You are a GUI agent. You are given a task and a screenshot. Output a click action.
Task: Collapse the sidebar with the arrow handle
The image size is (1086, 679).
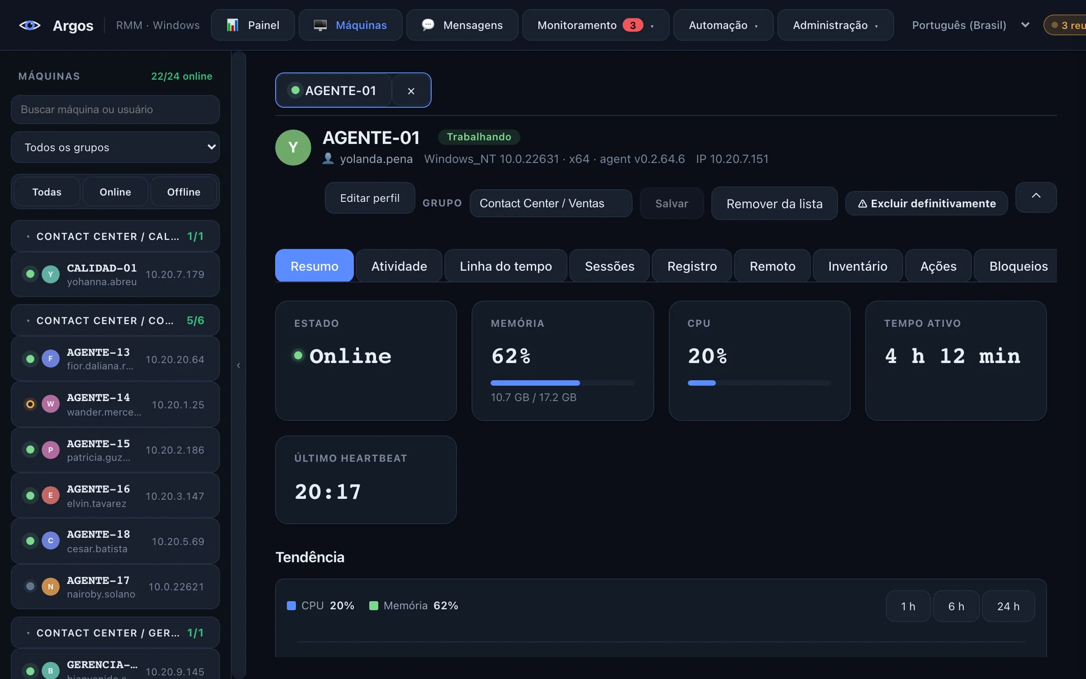tap(238, 365)
